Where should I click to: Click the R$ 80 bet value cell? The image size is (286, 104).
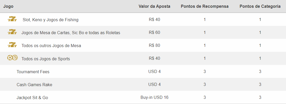pyautogui.click(x=154, y=45)
